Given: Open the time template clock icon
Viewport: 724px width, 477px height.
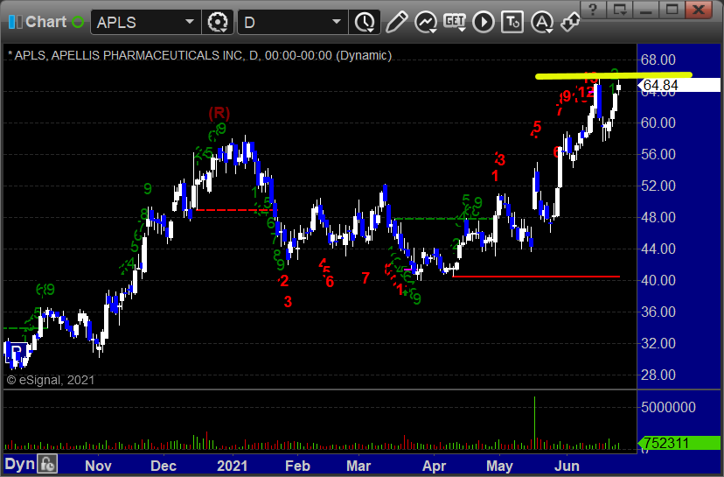Looking at the screenshot, I should click(x=365, y=22).
